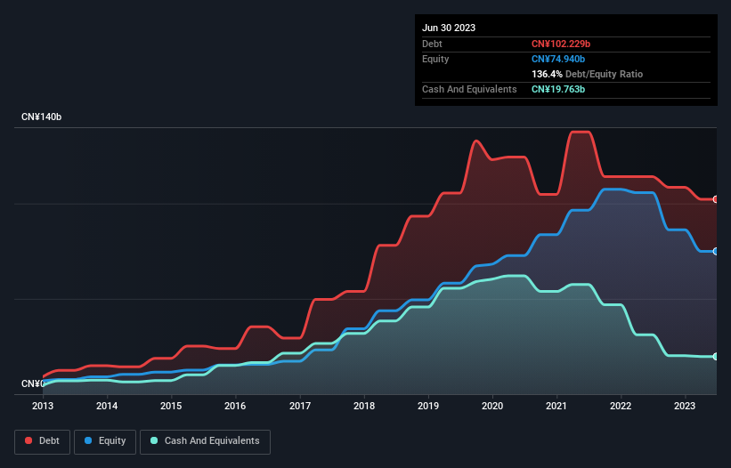The height and width of the screenshot is (468, 731).
Task: Click the CN¥74.940b equity value
Action: click(x=558, y=59)
